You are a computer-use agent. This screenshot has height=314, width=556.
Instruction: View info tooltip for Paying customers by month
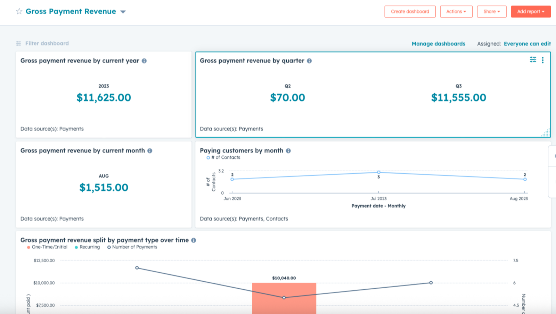(x=288, y=151)
